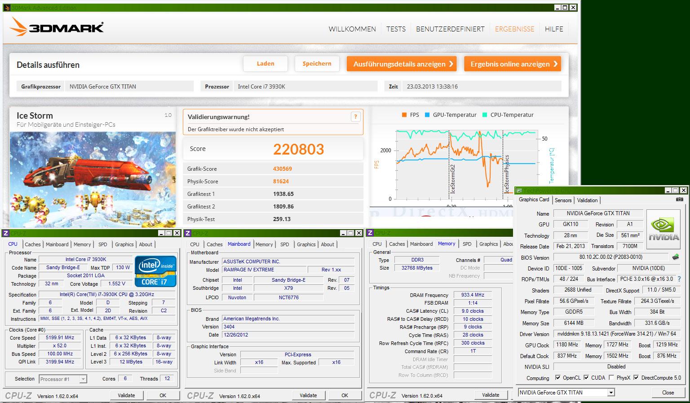Click the RAMPAGE IV EXTREME model field
This screenshot has height=403, width=690.
click(x=263, y=270)
